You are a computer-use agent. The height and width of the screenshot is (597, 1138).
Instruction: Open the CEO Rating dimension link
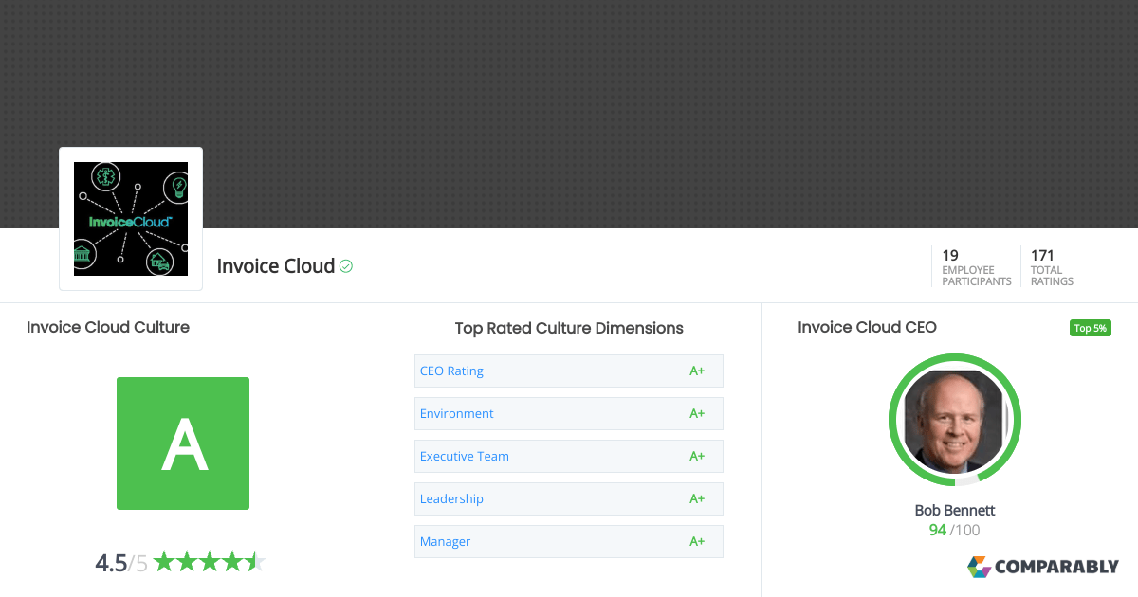tap(451, 371)
